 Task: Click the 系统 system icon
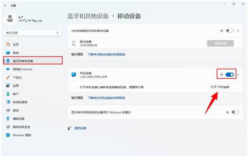(x=8, y=53)
